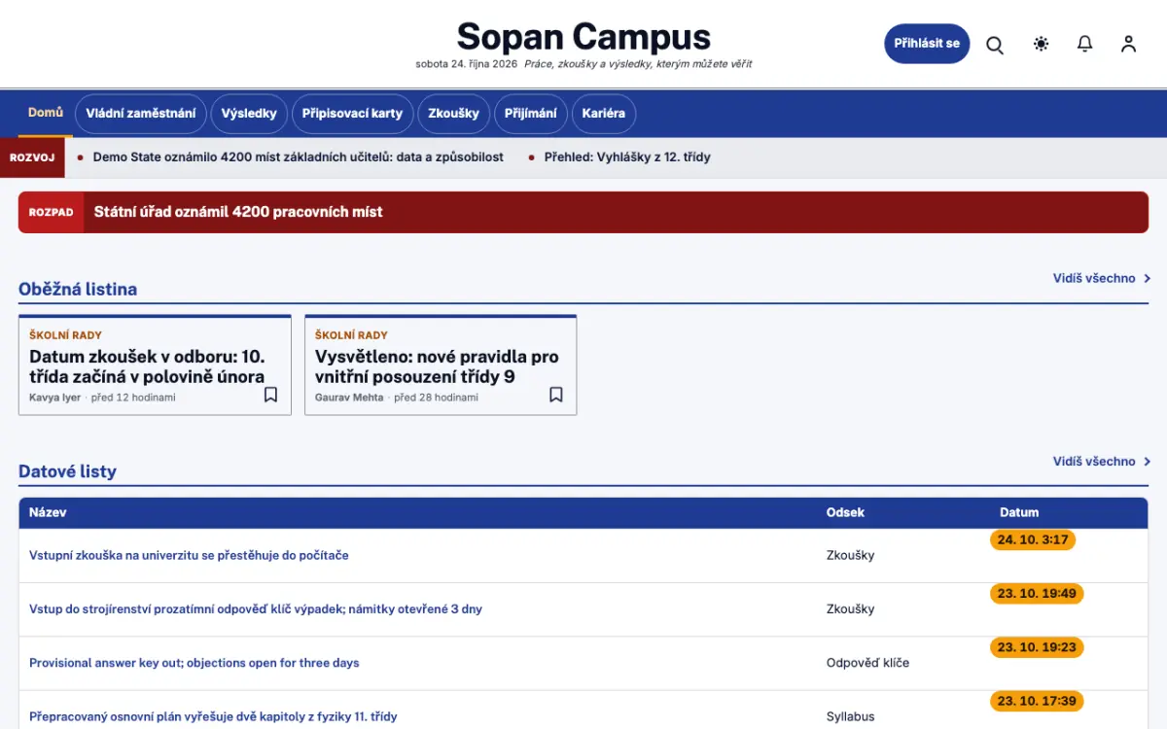Select the Domů tab

46,113
